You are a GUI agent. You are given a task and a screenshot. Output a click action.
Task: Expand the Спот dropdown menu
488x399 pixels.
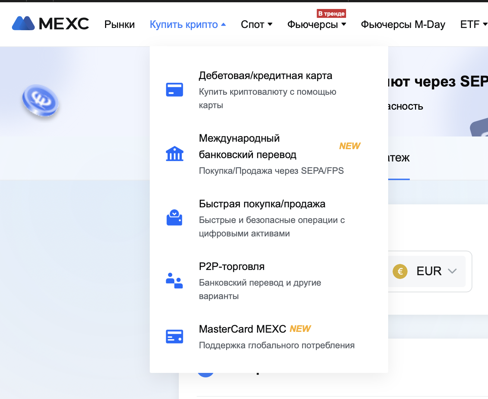click(256, 25)
